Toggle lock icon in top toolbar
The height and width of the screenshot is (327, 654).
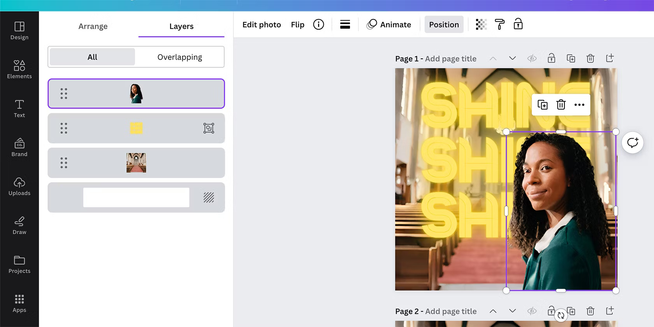(518, 25)
